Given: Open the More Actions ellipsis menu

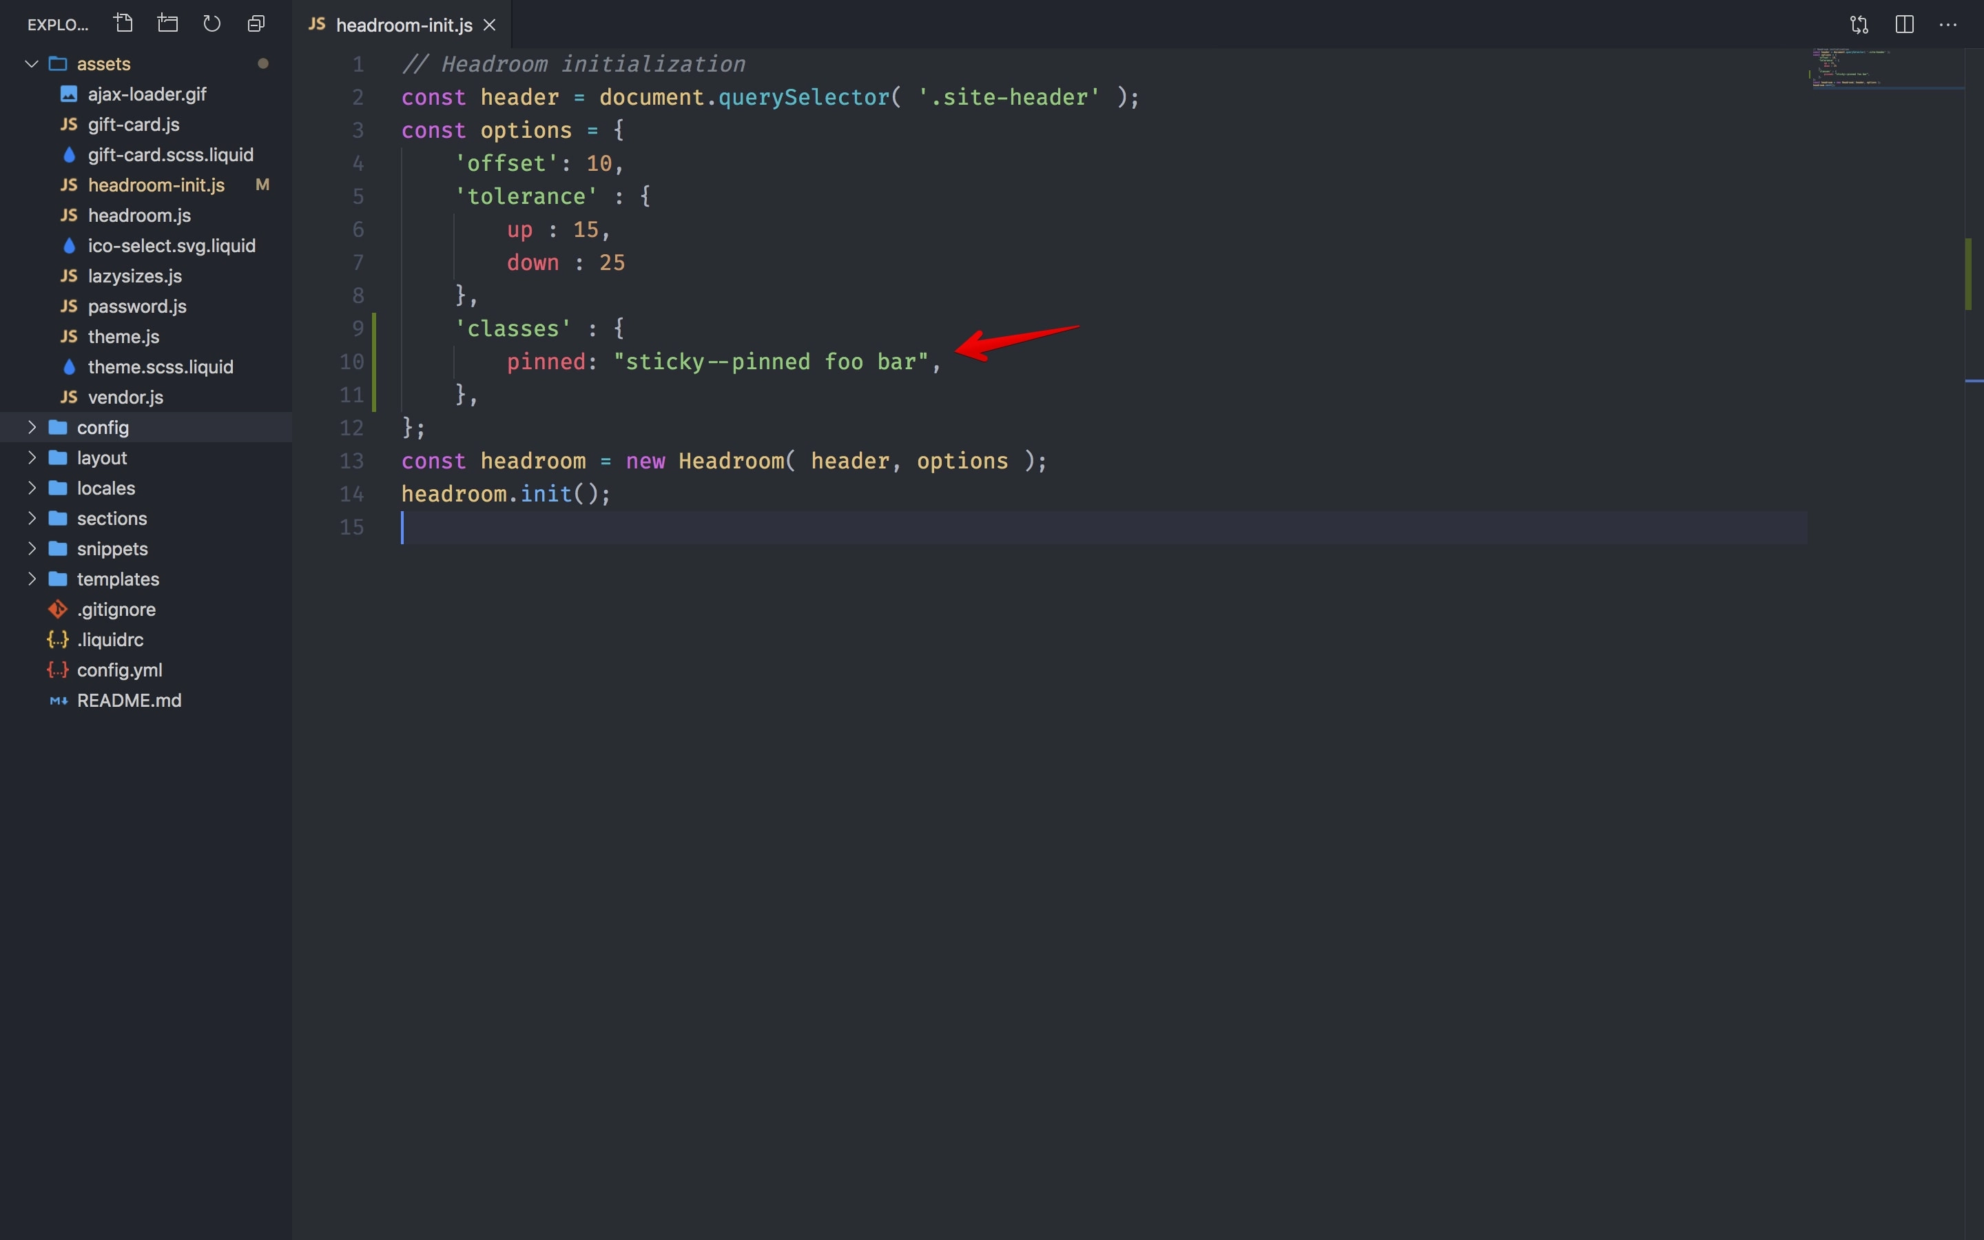Looking at the screenshot, I should [x=1948, y=25].
